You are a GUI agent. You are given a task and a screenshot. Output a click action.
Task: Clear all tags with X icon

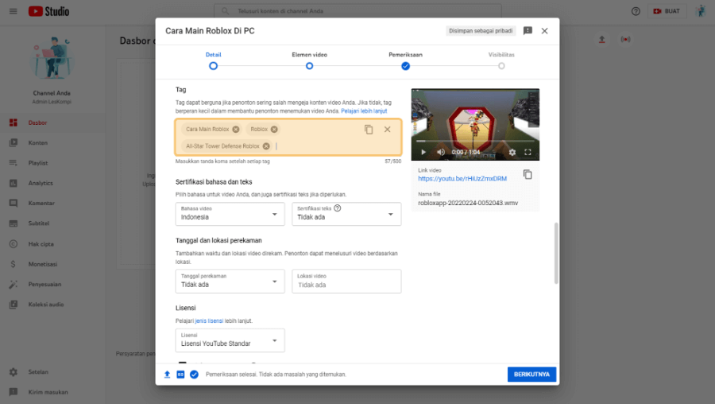coord(387,130)
